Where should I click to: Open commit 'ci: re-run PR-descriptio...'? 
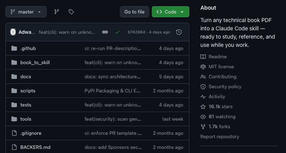coord(113,48)
